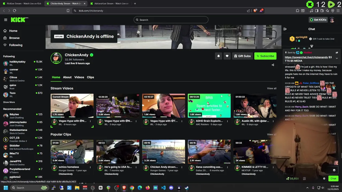Open a new browser tab
Image resolution: width=342 pixels, height=192 pixels.
click(135, 3)
